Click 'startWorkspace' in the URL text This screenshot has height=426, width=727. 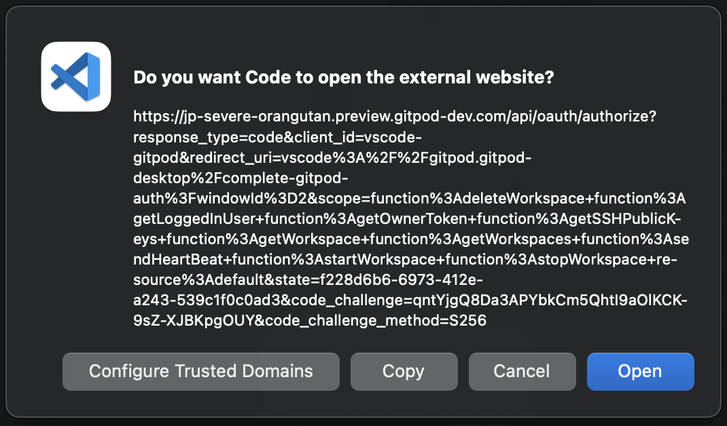pyautogui.click(x=374, y=259)
